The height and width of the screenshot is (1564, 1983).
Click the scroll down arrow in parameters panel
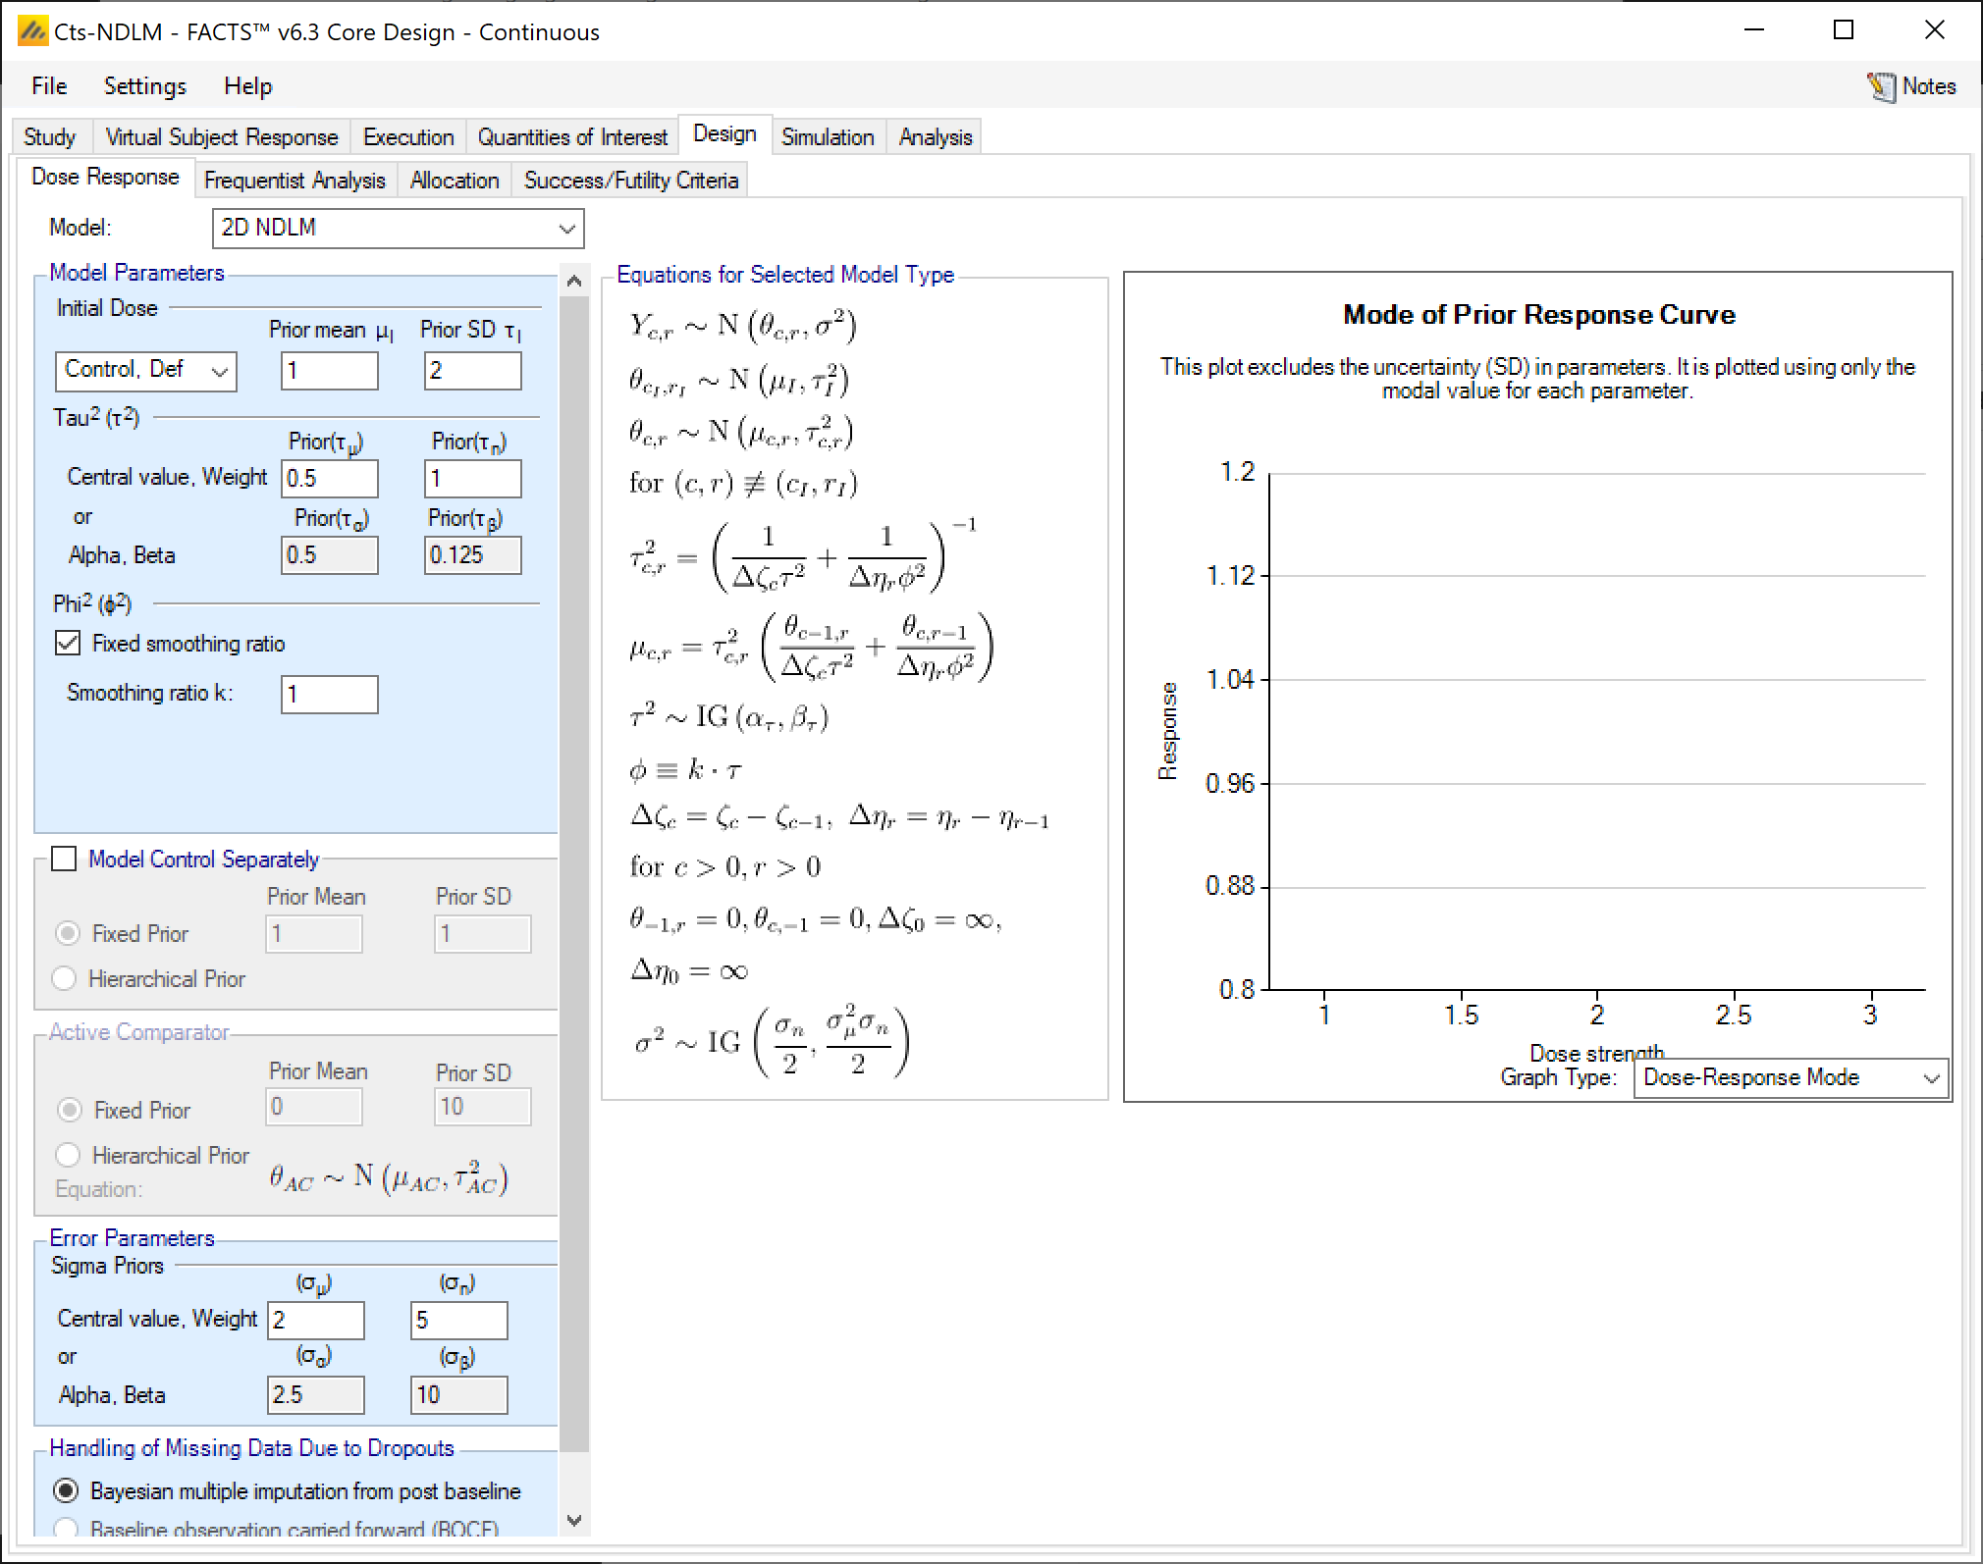point(575,1520)
